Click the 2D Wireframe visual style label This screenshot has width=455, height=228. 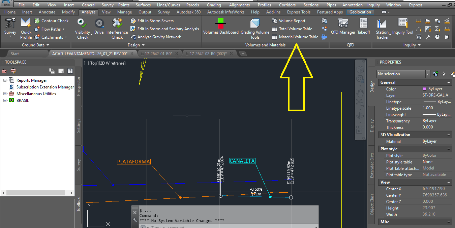click(x=112, y=63)
